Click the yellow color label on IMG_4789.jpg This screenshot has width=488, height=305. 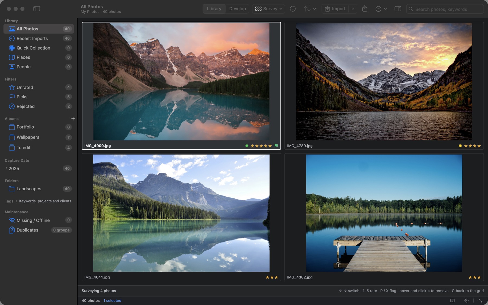pyautogui.click(x=460, y=146)
